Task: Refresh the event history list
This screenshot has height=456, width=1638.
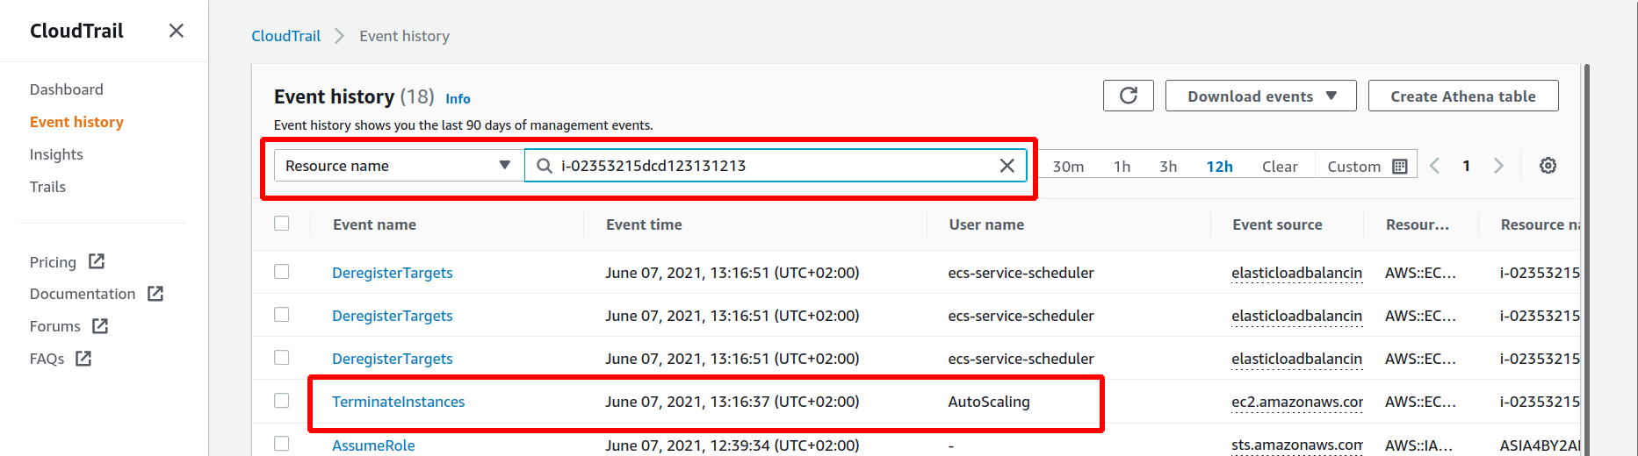Action: [1129, 96]
